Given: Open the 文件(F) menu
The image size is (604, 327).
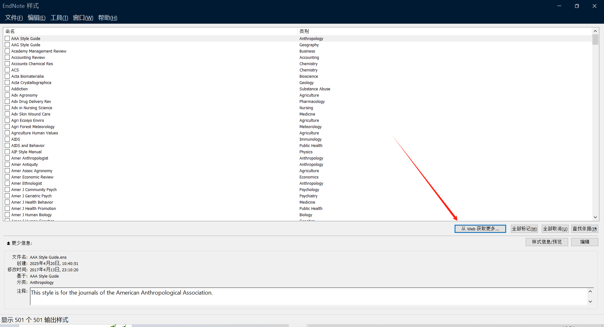Looking at the screenshot, I should [x=14, y=18].
